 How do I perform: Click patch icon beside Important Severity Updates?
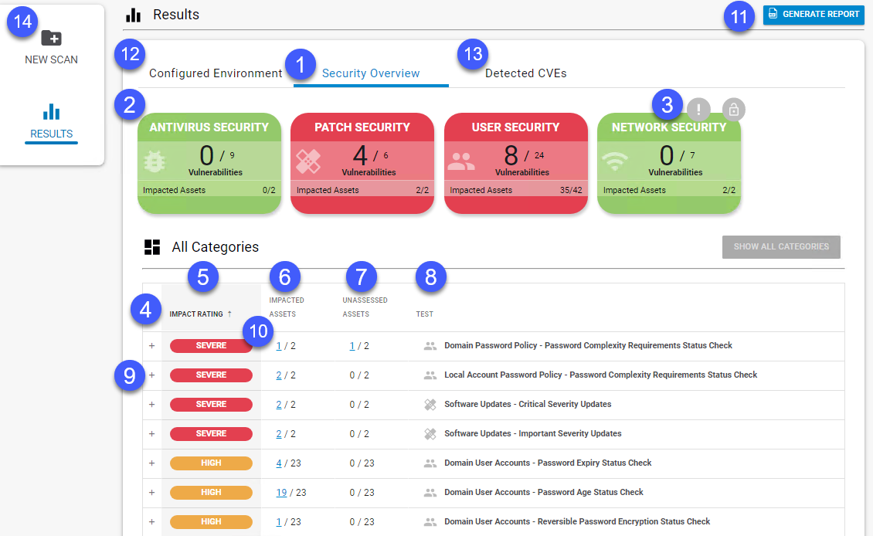(x=430, y=433)
